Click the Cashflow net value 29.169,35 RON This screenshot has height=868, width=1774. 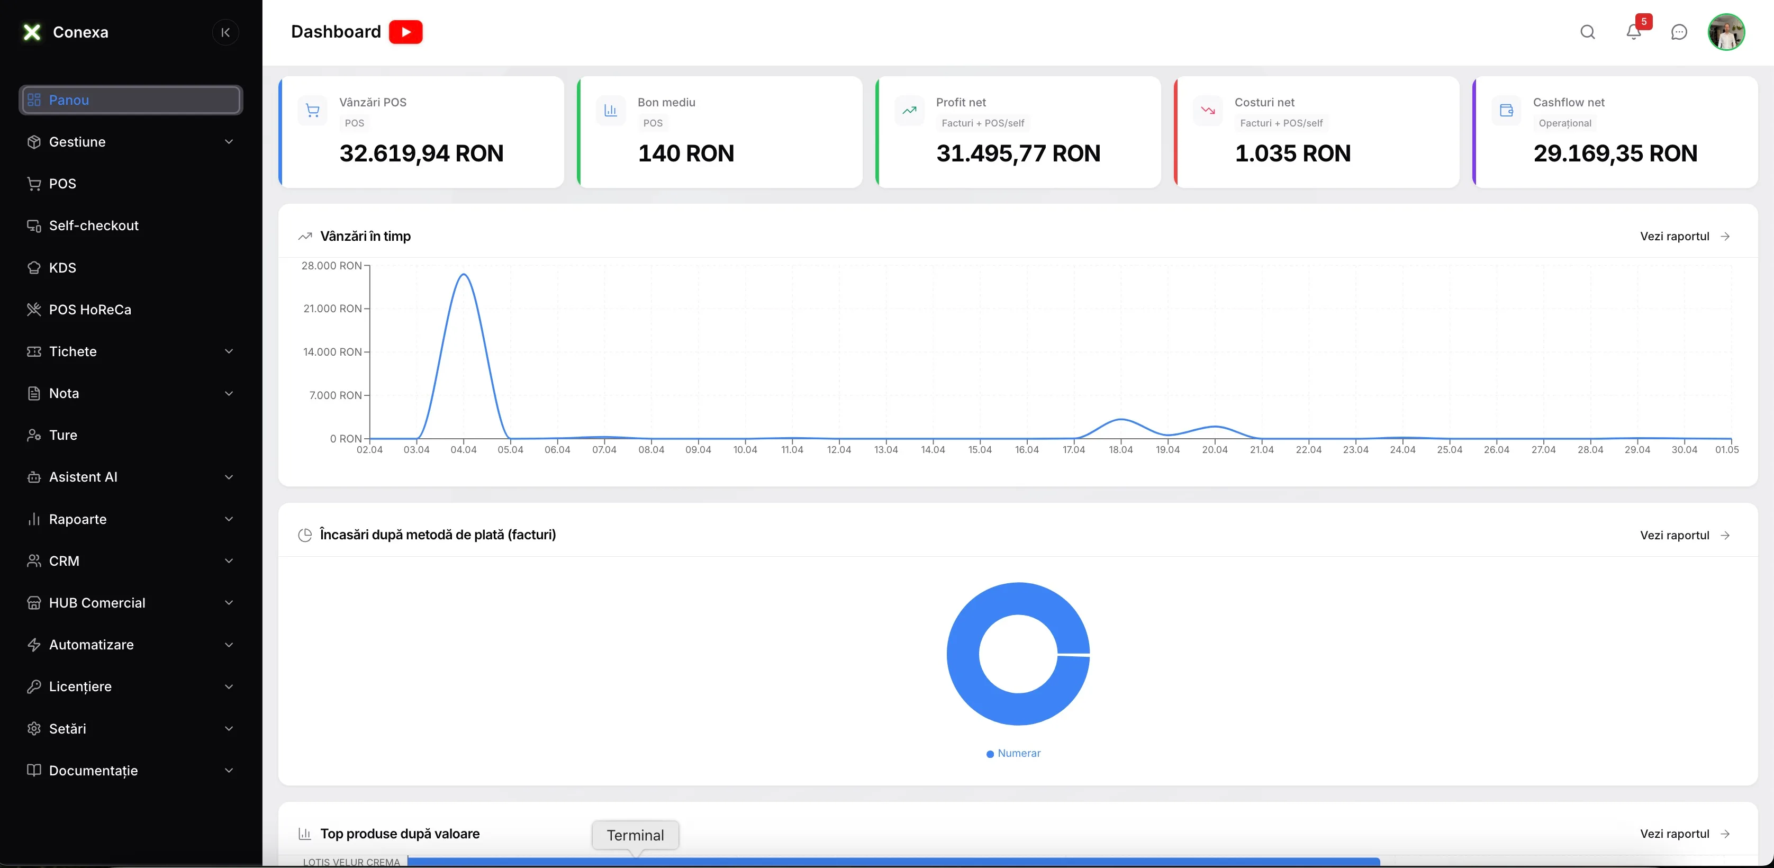tap(1616, 153)
